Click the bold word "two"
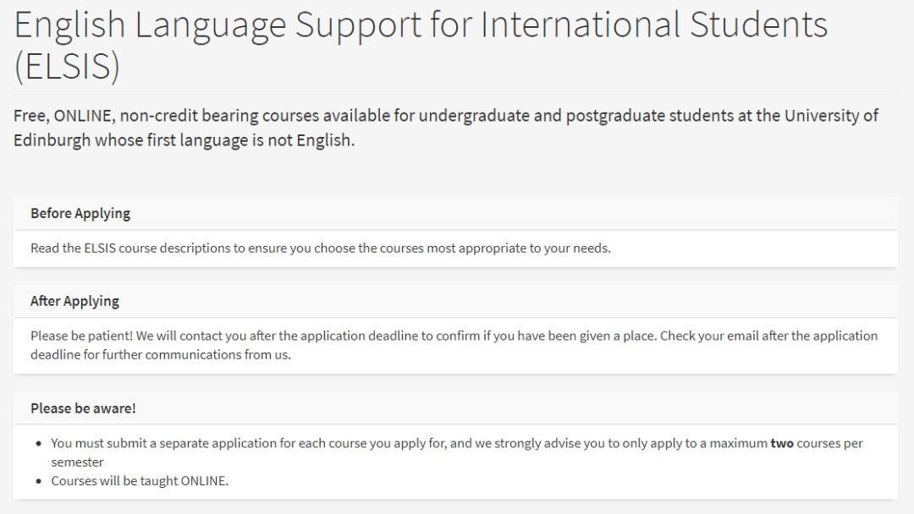 click(x=781, y=444)
